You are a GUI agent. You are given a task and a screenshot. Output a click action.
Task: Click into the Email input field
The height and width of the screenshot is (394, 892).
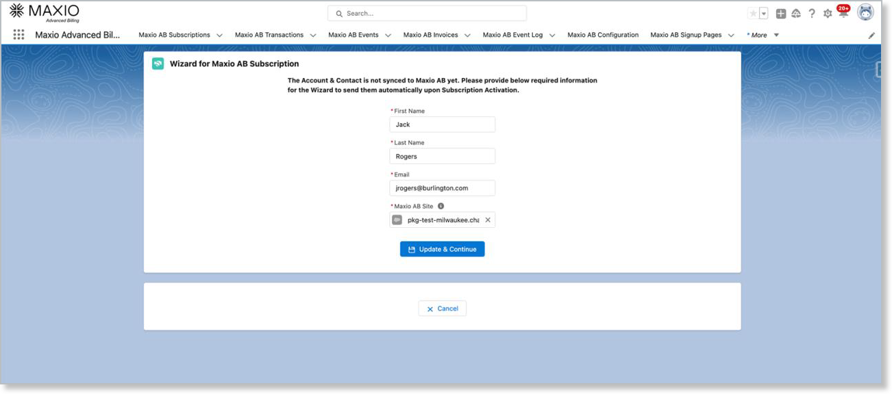[x=442, y=188]
